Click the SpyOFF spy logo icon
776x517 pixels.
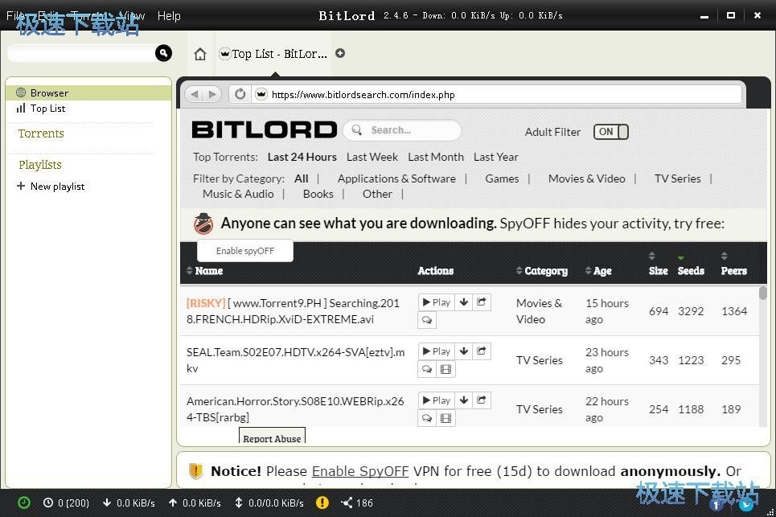pos(203,224)
